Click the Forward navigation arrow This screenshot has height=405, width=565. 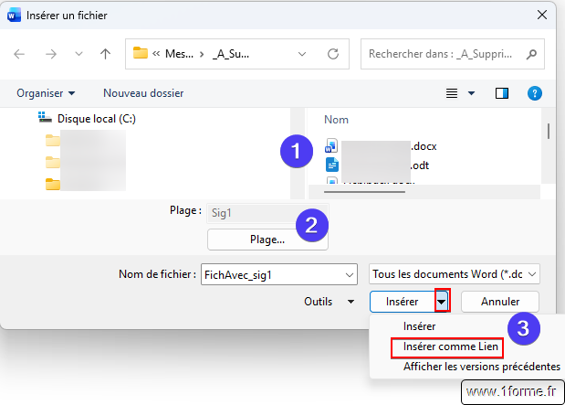(51, 54)
